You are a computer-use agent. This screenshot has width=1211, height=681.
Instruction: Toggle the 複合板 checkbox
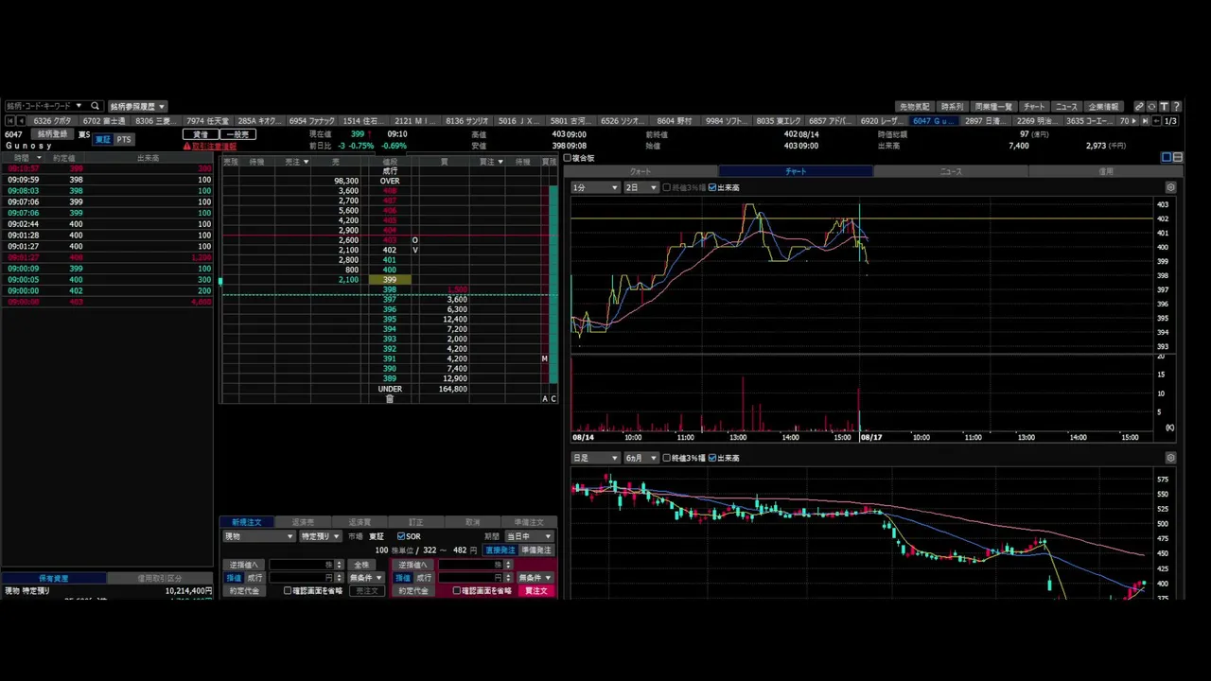pyautogui.click(x=569, y=158)
